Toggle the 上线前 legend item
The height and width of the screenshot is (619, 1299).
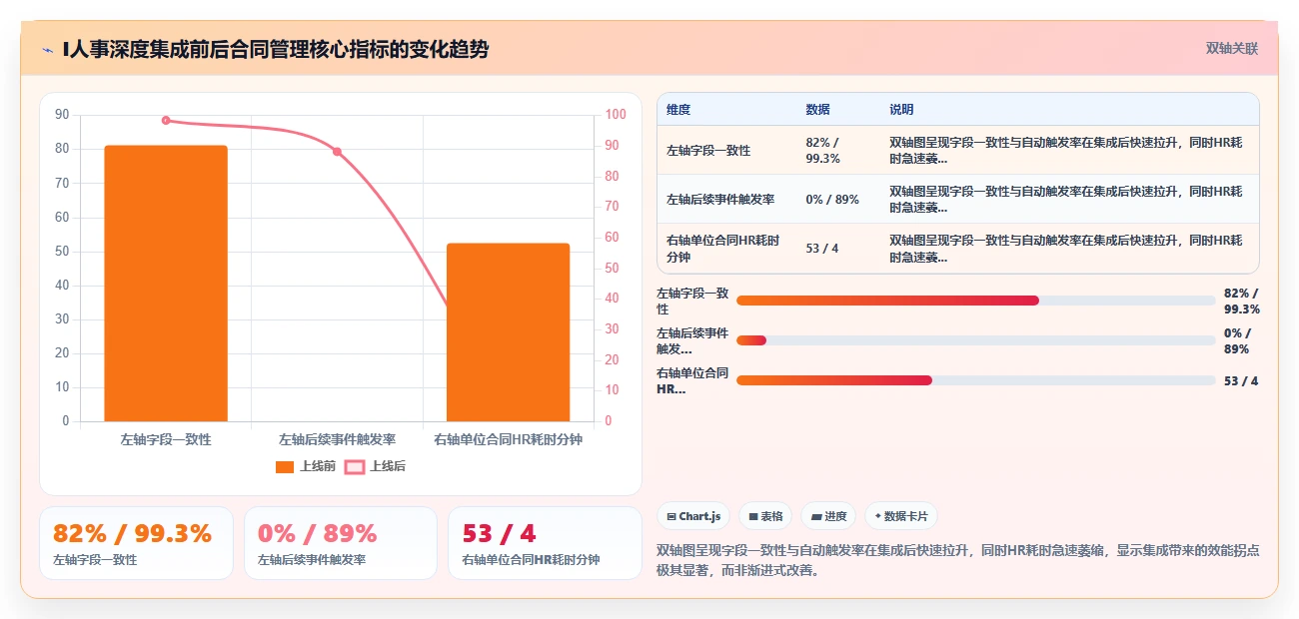click(306, 466)
